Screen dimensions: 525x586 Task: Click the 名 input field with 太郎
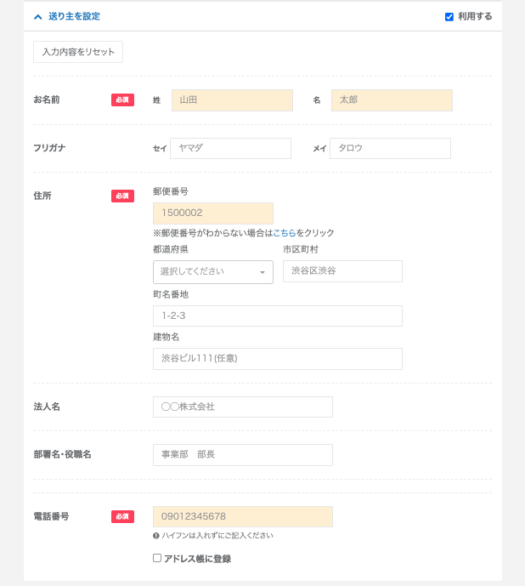point(392,100)
